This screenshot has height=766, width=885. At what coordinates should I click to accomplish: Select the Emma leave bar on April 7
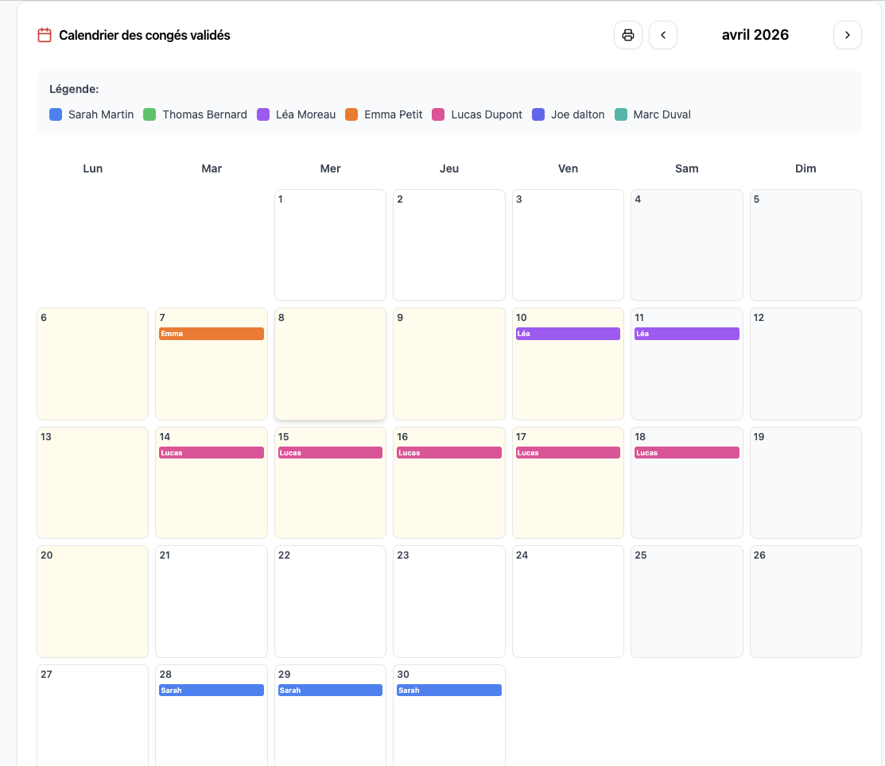pos(211,334)
